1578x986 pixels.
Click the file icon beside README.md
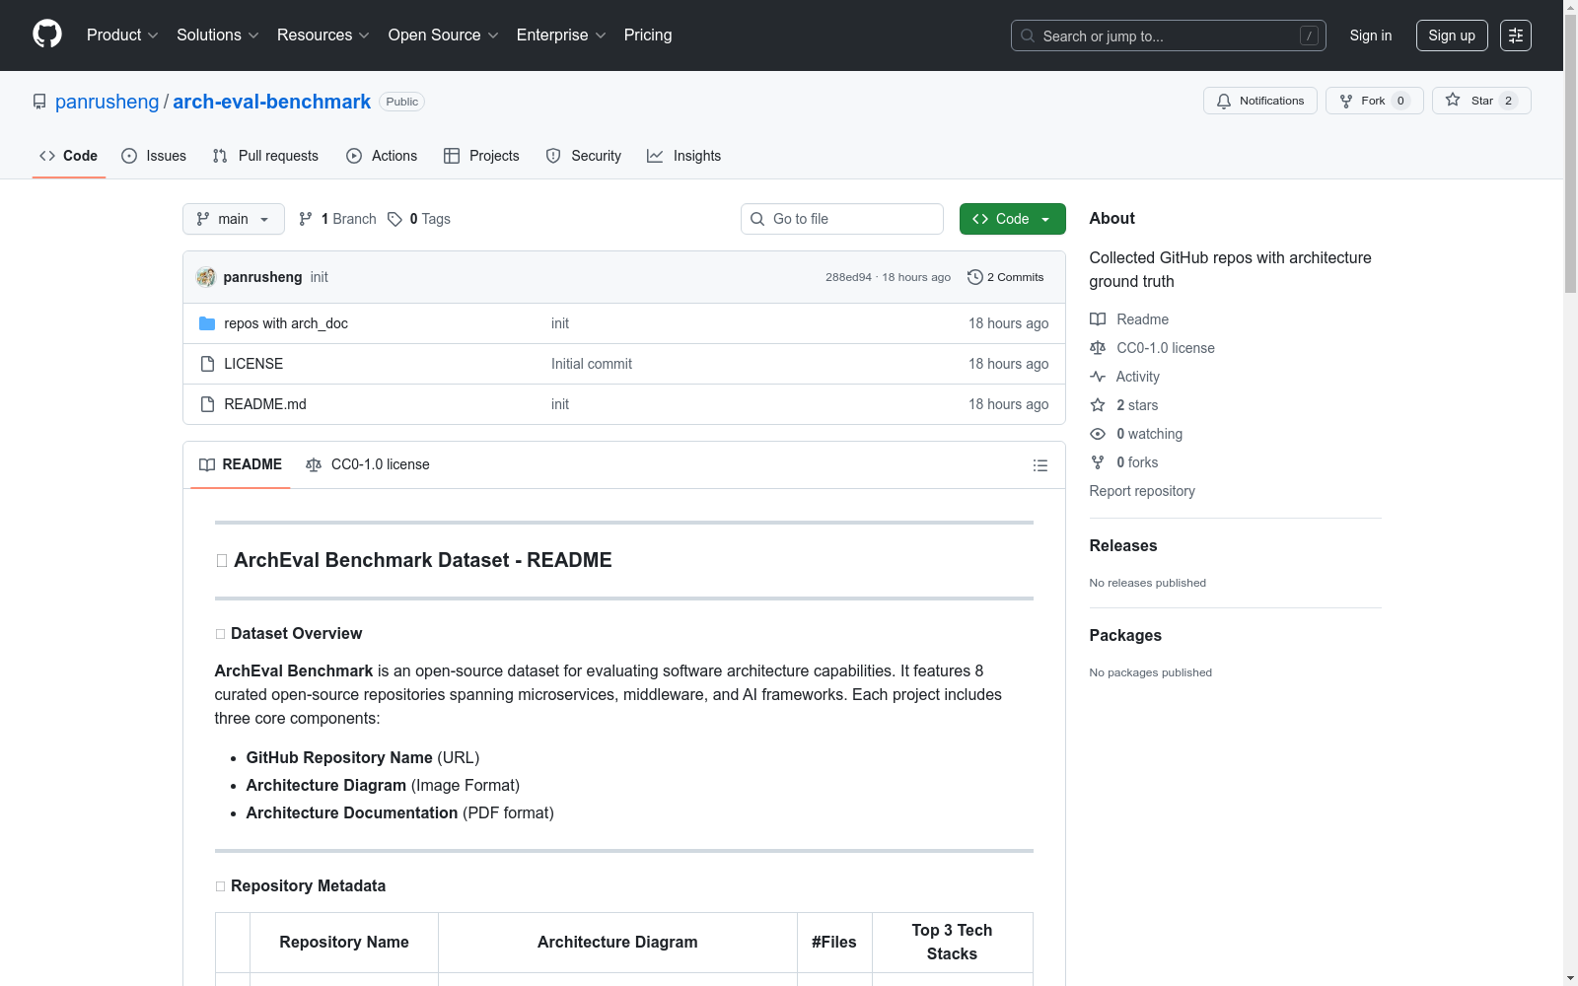[x=207, y=404]
